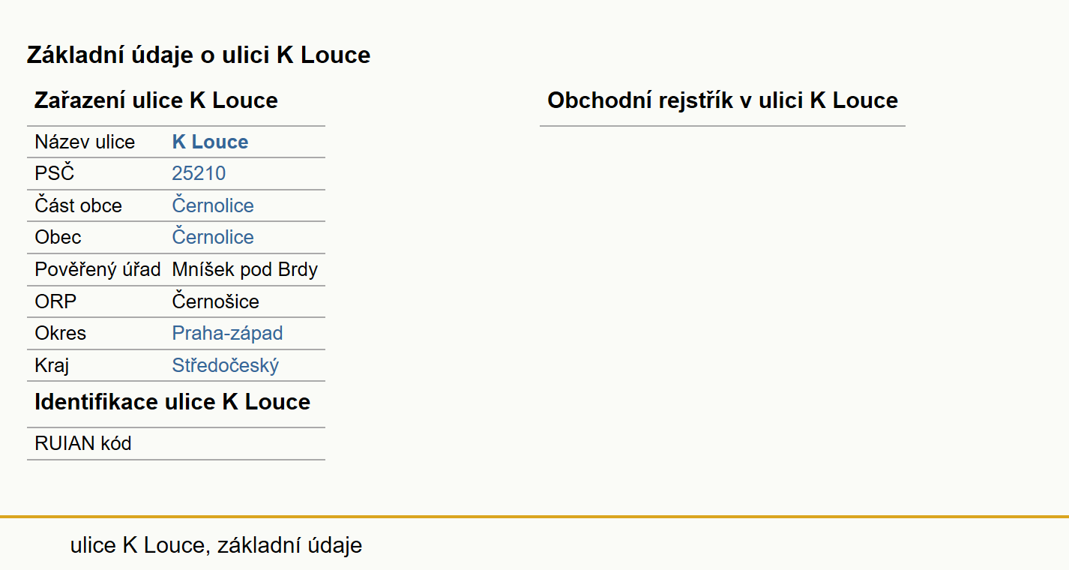The height and width of the screenshot is (570, 1069).
Task: Open the Středočeský region link
Action: [225, 365]
